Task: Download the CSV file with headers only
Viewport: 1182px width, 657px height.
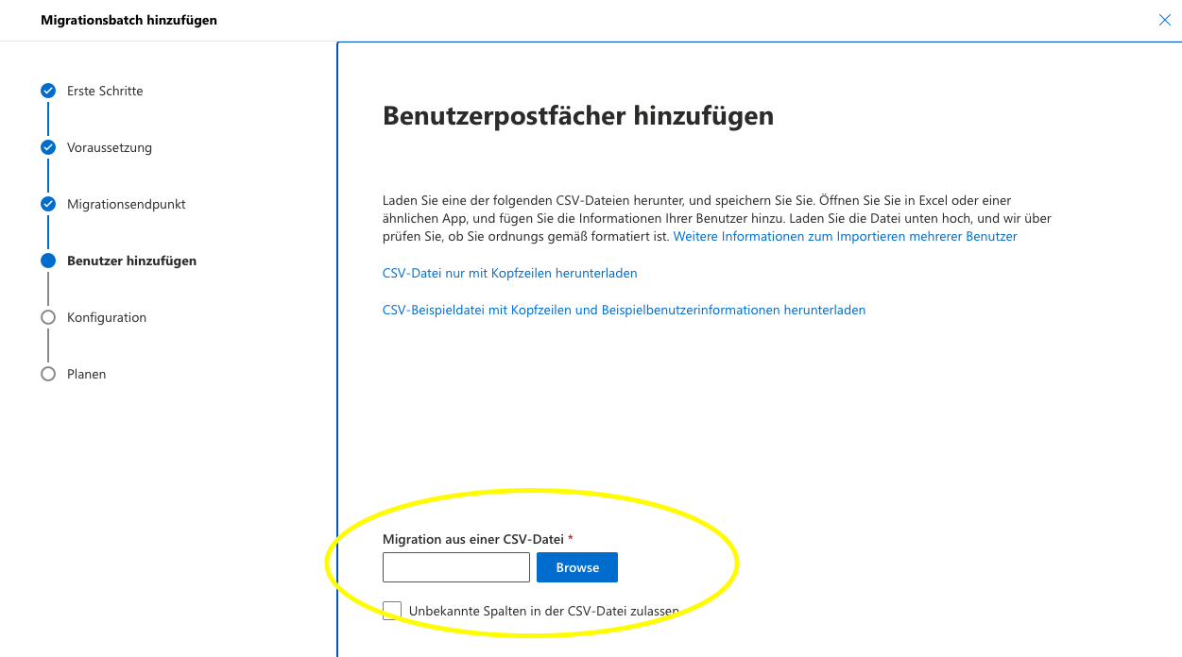Action: pyautogui.click(x=509, y=273)
